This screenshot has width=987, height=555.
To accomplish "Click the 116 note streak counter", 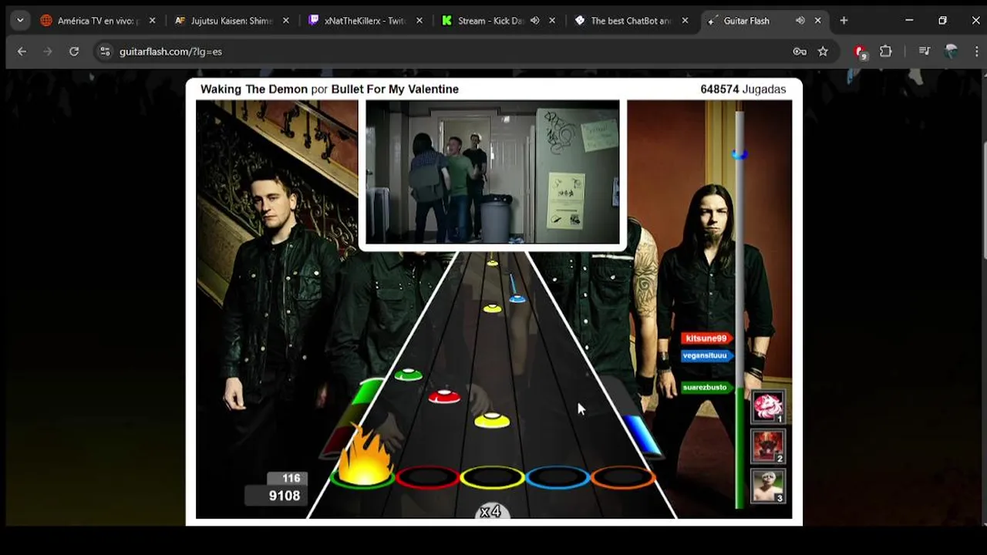I will (288, 479).
